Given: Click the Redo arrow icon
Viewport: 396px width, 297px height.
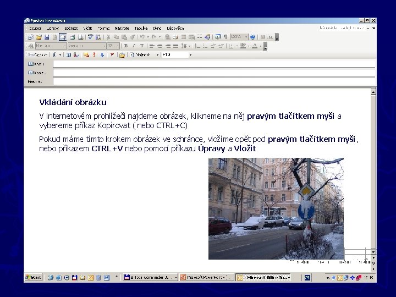Looking at the screenshot, I should (x=153, y=37).
